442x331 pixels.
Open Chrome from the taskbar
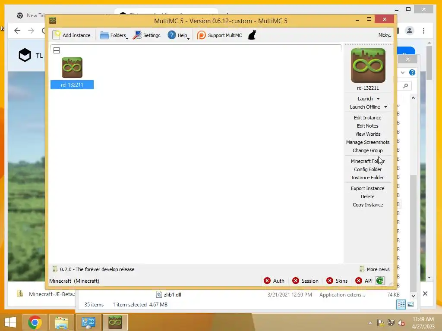point(35,322)
